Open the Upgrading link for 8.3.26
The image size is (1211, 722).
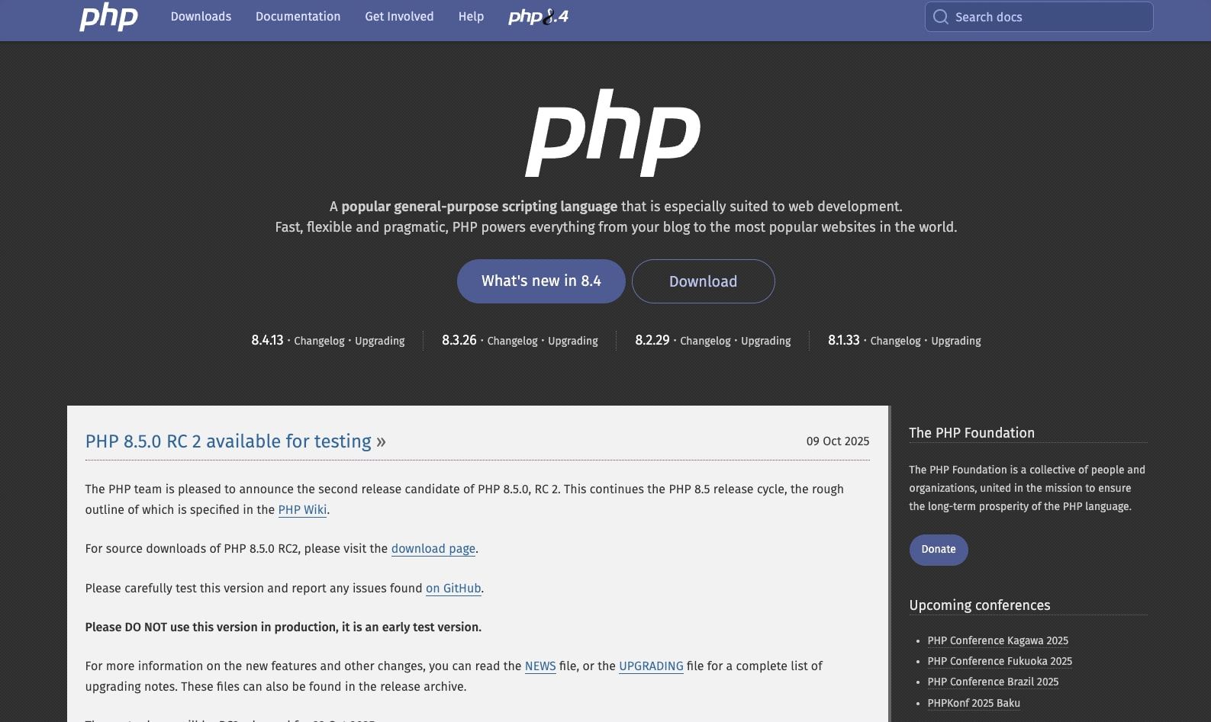(572, 341)
